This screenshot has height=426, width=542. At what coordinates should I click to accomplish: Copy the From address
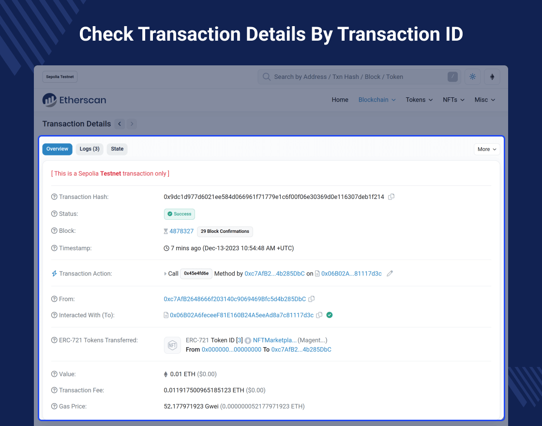point(312,299)
